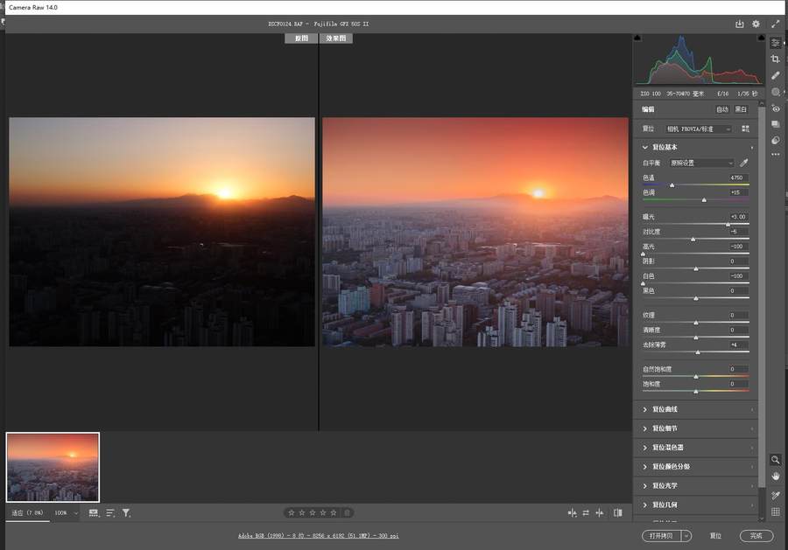Image resolution: width=788 pixels, height=550 pixels.
Task: Open the Red Eye removal tool
Action: [776, 108]
